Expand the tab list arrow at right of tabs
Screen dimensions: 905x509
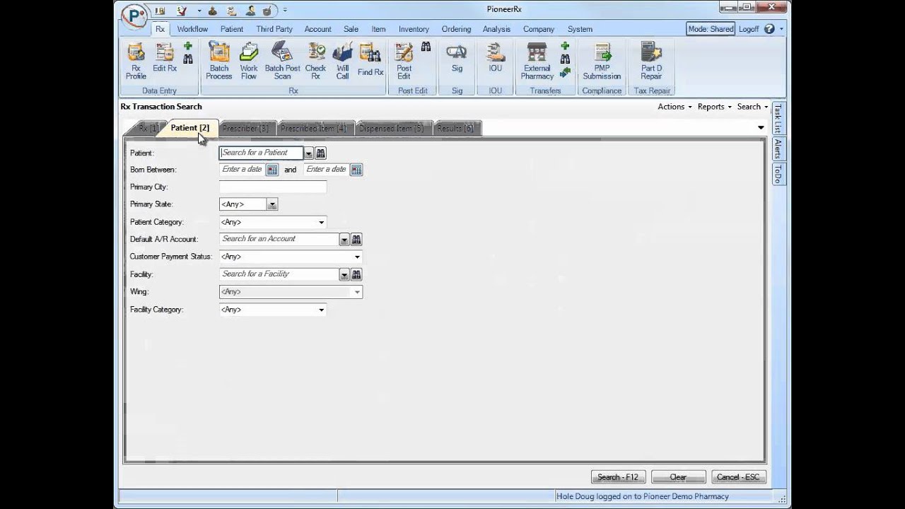click(761, 128)
